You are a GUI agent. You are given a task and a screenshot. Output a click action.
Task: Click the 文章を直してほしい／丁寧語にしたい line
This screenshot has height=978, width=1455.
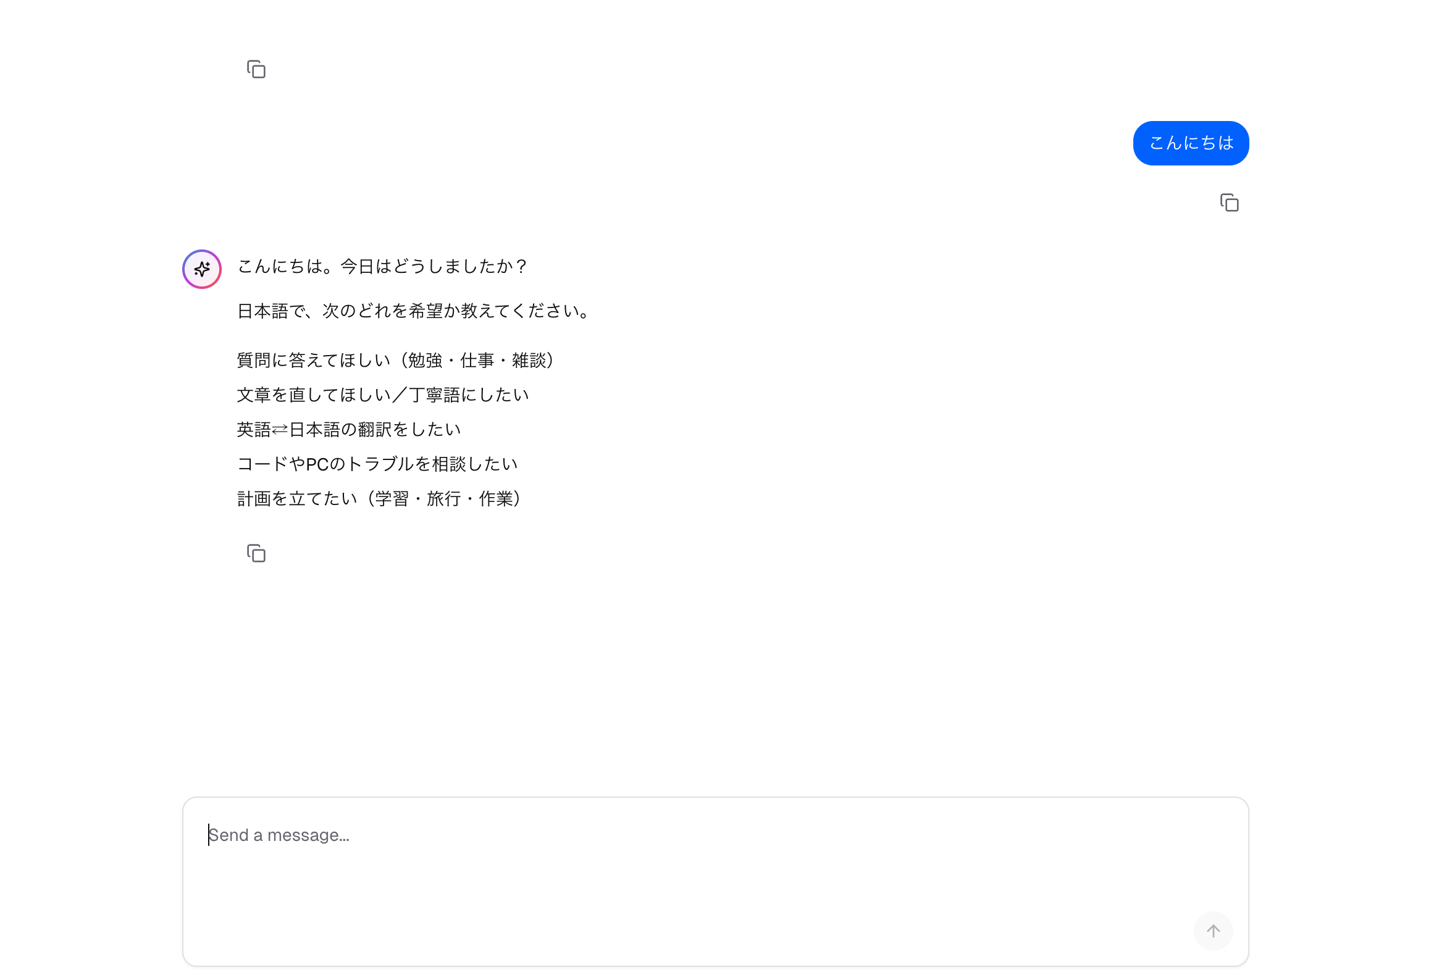point(382,394)
